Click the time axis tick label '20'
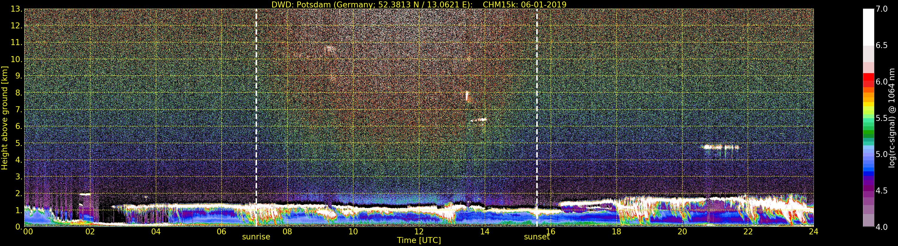Image resolution: width=898 pixels, height=246 pixels. coord(682,232)
